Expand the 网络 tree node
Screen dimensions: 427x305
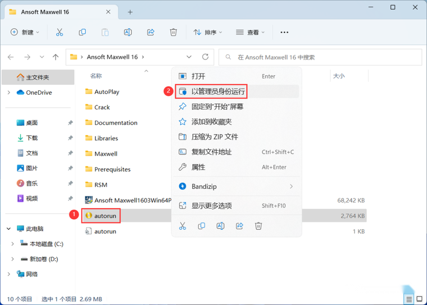pyautogui.click(x=9, y=274)
